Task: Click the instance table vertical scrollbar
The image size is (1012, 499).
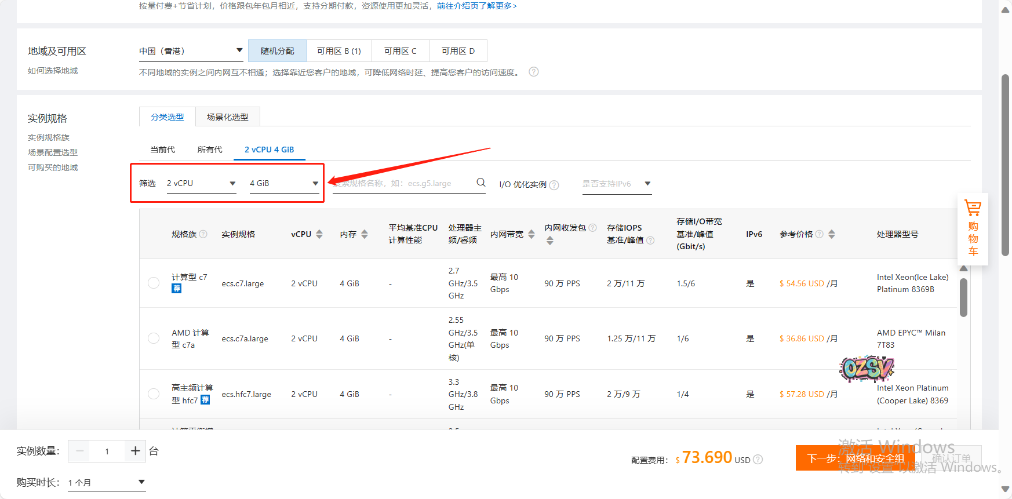Action: tap(963, 298)
